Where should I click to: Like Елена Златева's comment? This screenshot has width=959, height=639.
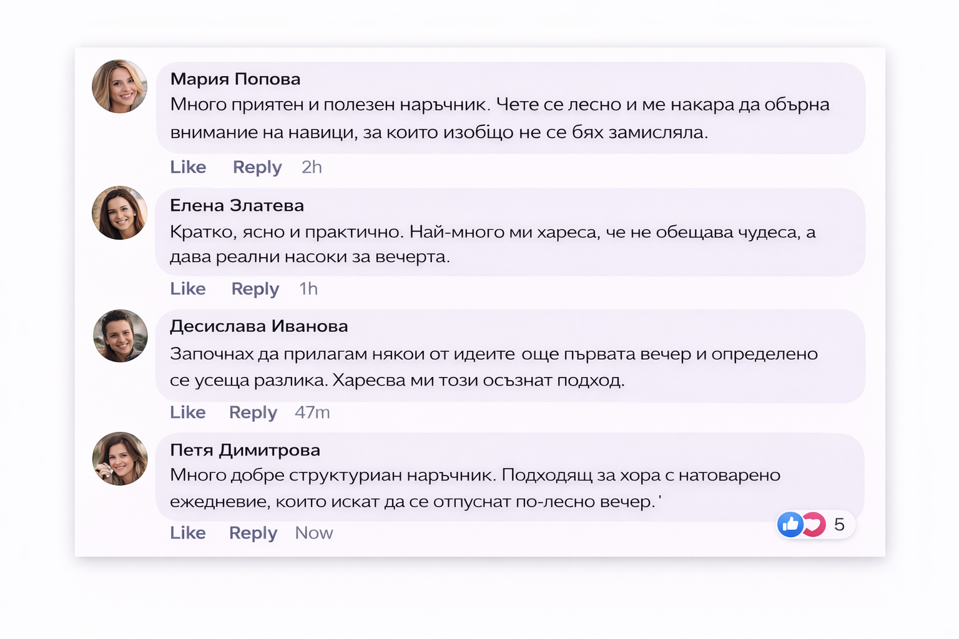pyautogui.click(x=187, y=289)
